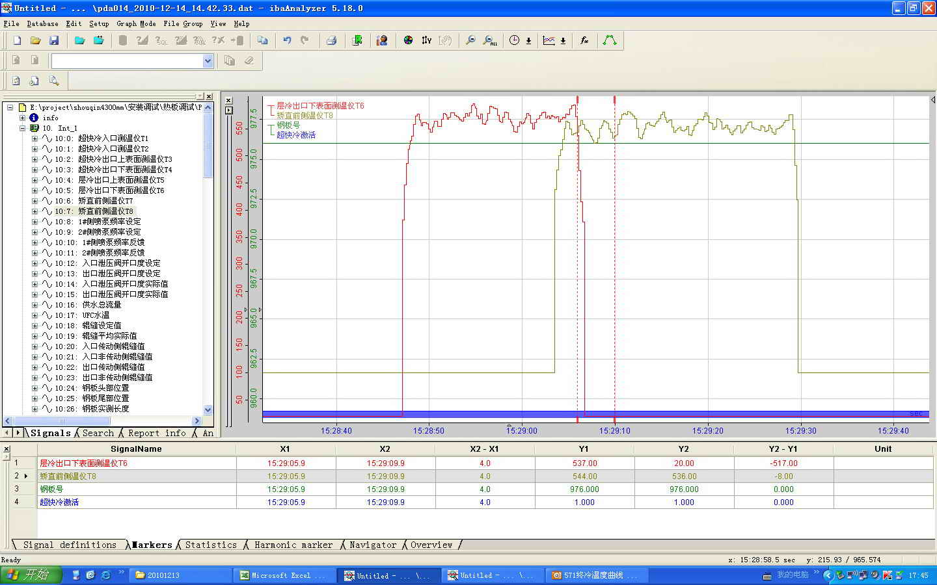937x585 pixels.
Task: Click the Undo arrow icon
Action: click(287, 40)
